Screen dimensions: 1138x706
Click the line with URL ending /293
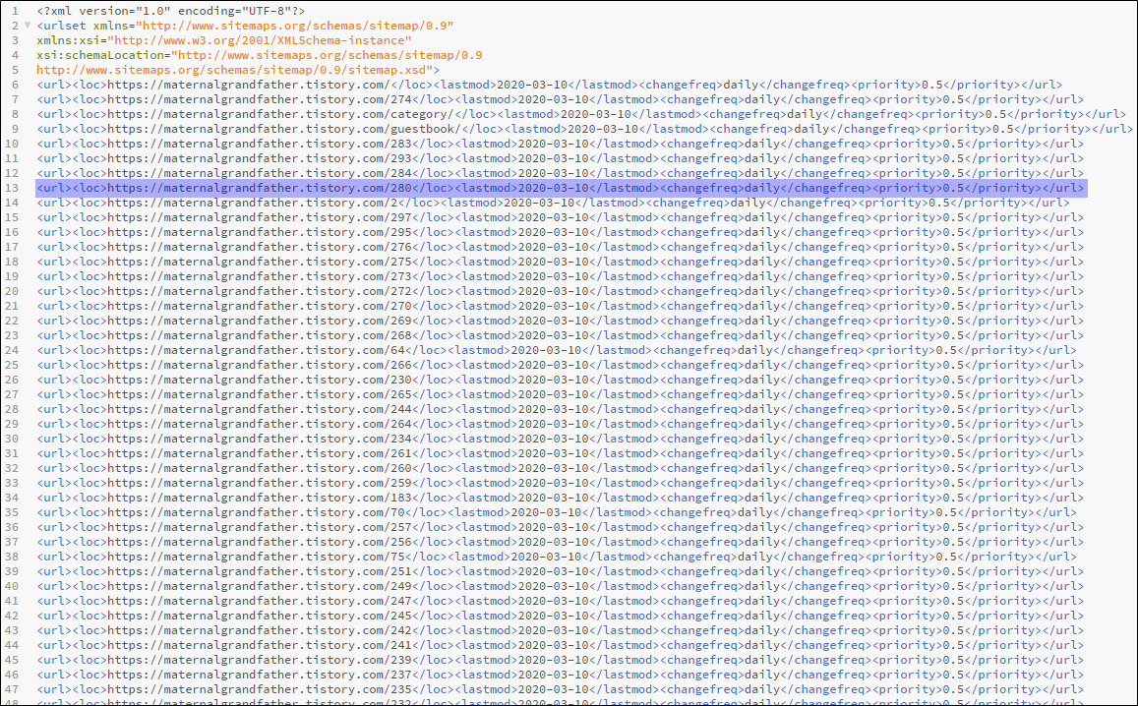point(561,158)
